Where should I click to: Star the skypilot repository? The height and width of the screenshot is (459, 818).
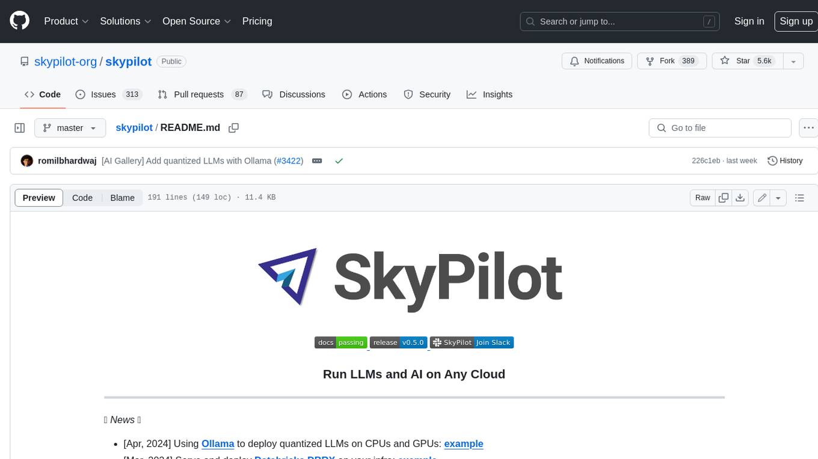coord(746,61)
